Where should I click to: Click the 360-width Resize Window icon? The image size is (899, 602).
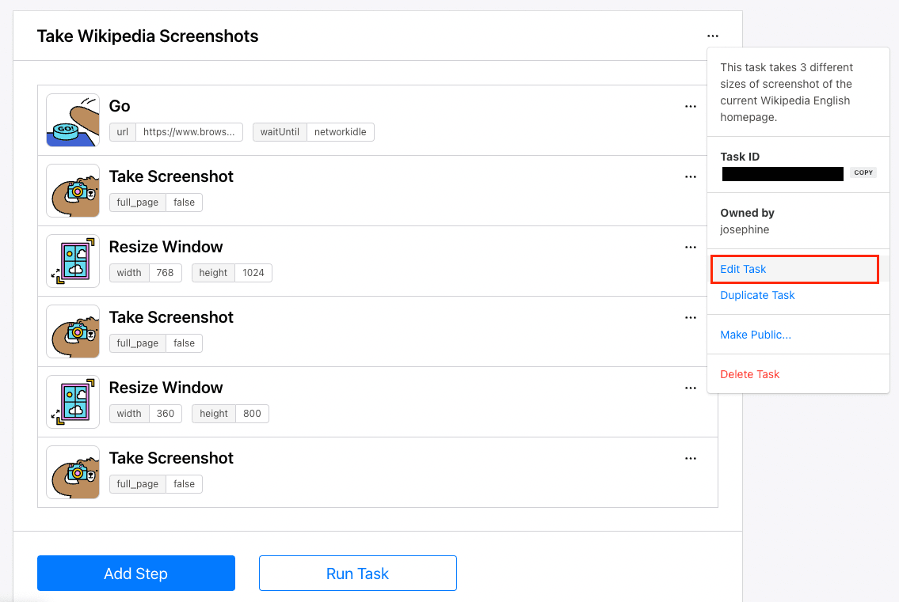point(73,402)
